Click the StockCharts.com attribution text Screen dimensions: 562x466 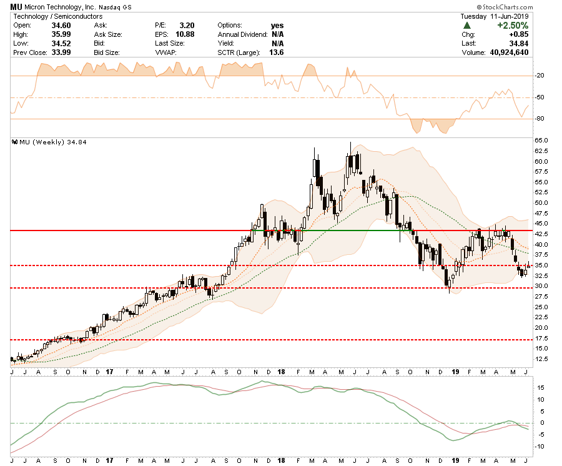(x=505, y=7)
